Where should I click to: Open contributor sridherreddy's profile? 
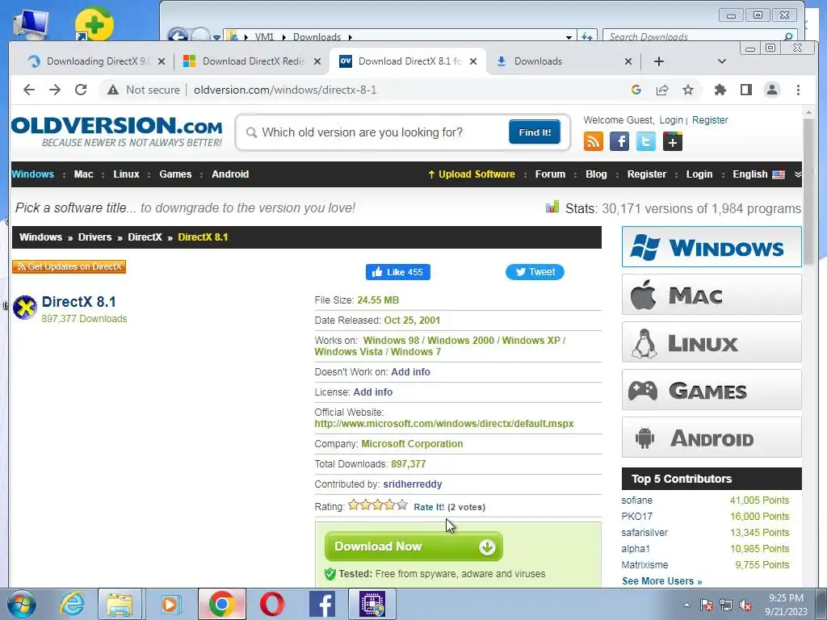click(x=413, y=484)
